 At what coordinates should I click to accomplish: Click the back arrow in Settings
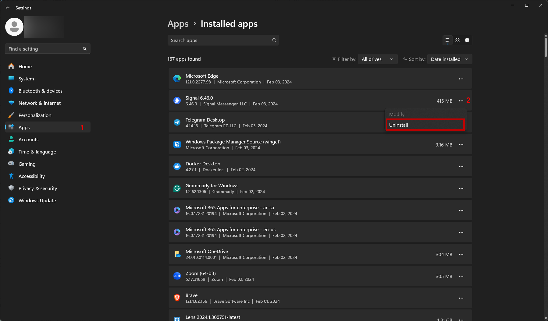point(8,8)
